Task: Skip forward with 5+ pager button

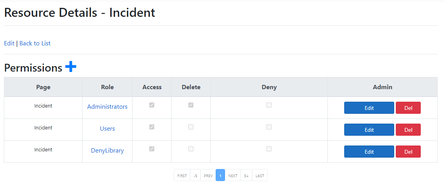Action: pos(247,176)
